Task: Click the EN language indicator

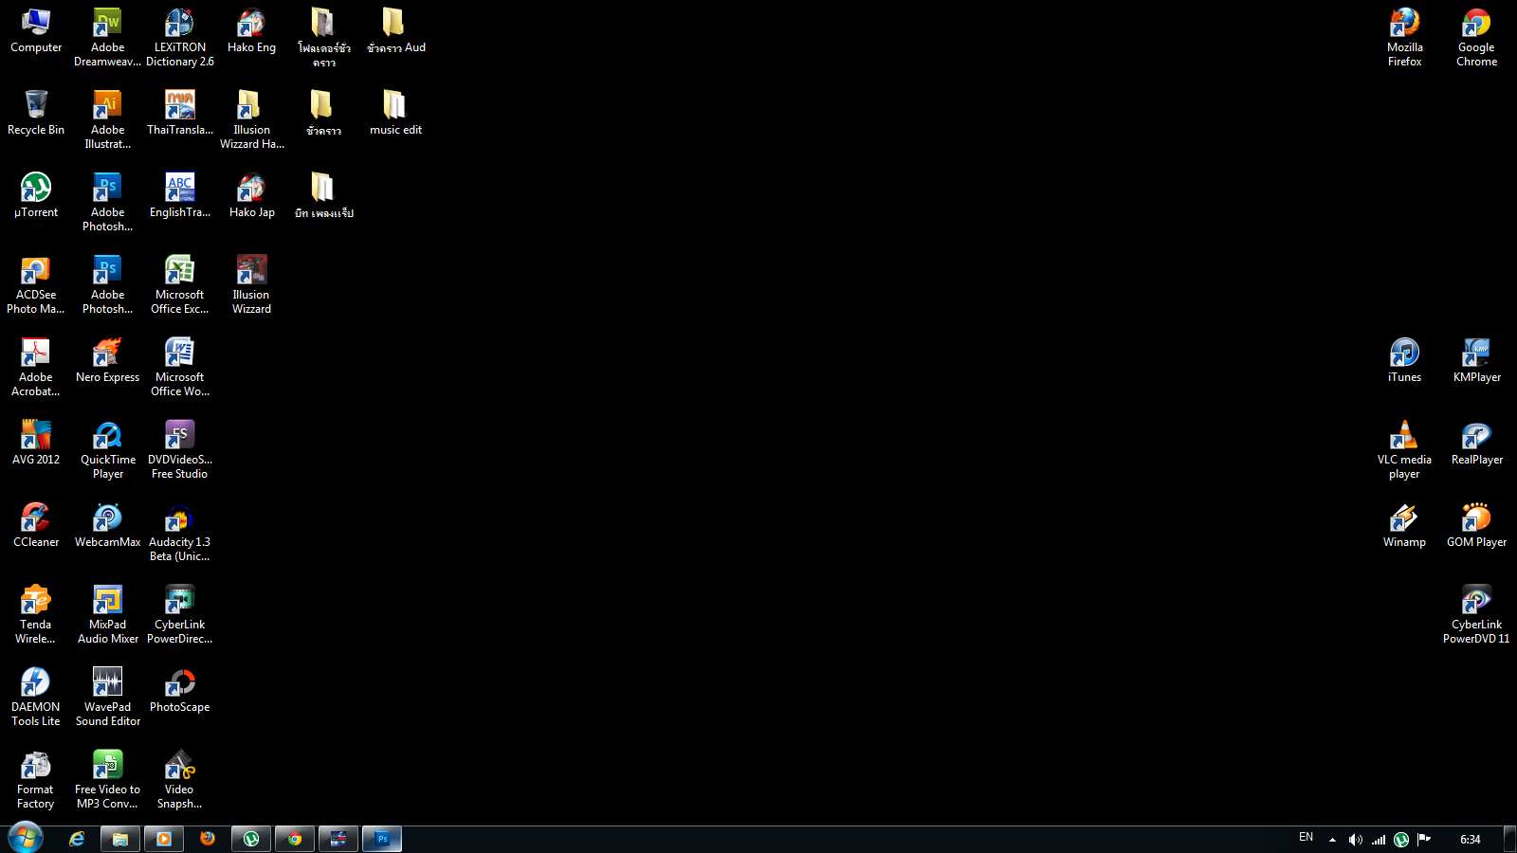Action: (1307, 838)
